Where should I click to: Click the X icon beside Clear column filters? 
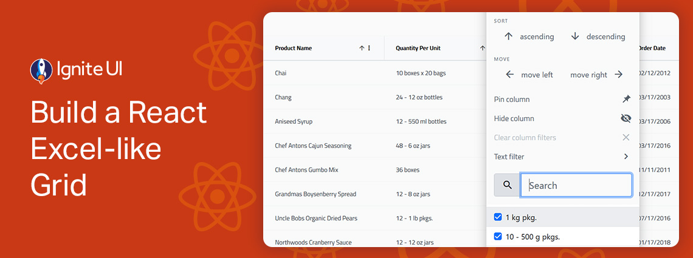coord(626,137)
